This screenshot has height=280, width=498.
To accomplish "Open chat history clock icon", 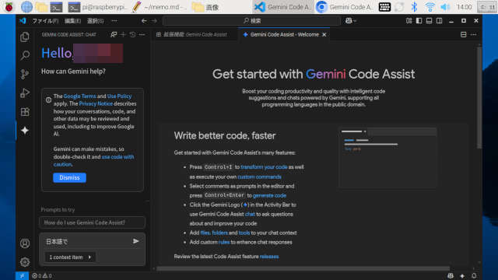I will pos(132,34).
